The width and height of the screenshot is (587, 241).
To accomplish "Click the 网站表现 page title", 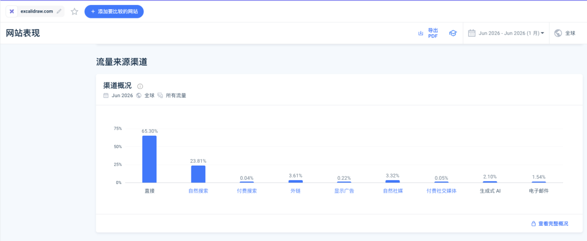I will [23, 33].
